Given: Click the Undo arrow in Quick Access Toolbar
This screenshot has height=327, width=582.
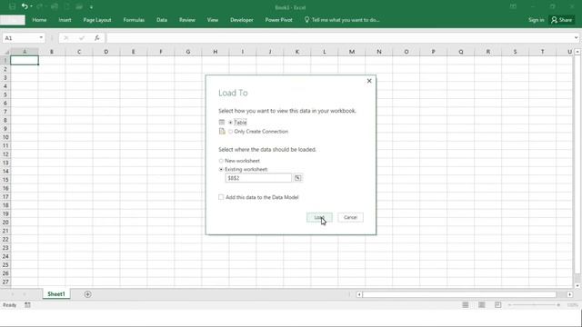Looking at the screenshot, I should click(25, 6).
